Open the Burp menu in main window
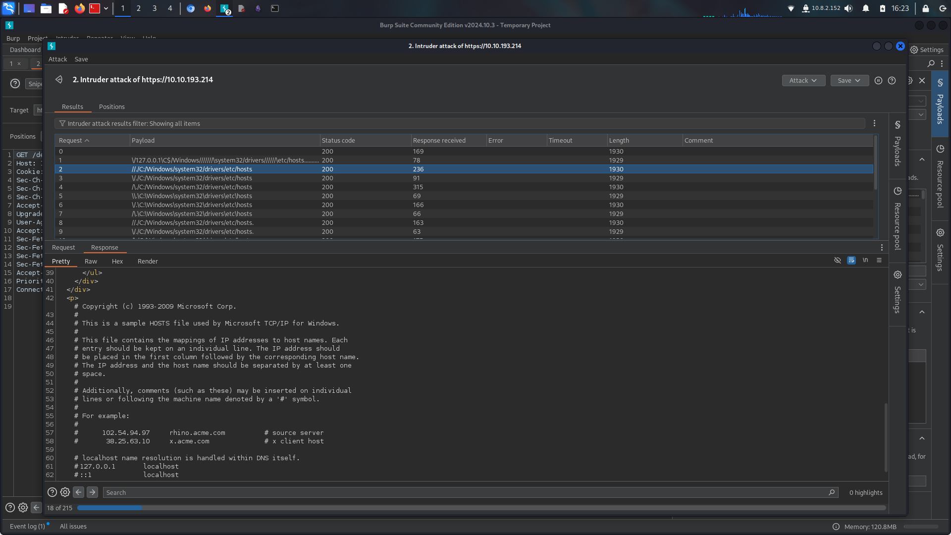Screen dimensions: 951x535 pyautogui.click(x=13, y=38)
